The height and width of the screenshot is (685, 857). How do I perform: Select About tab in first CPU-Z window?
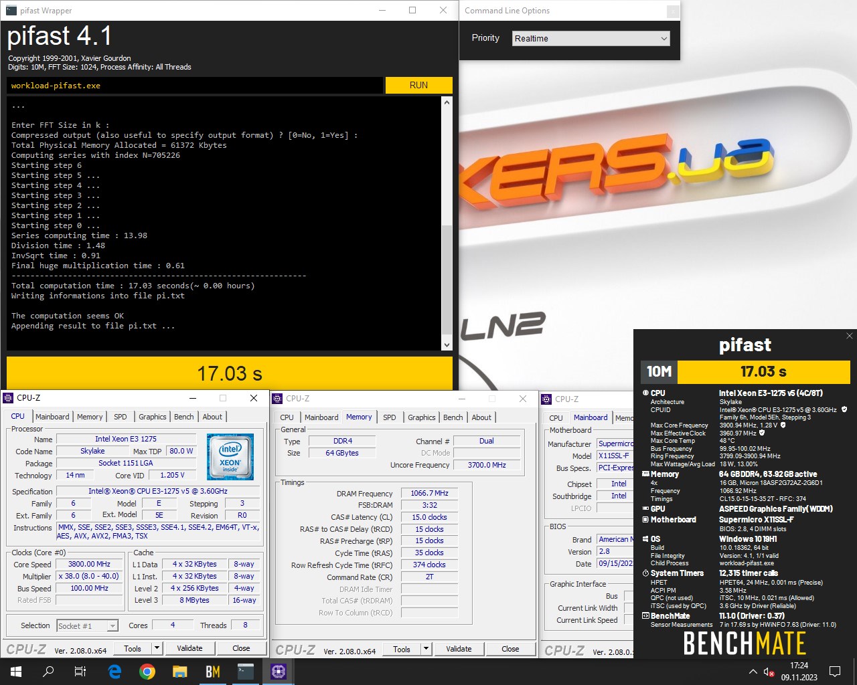[212, 416]
